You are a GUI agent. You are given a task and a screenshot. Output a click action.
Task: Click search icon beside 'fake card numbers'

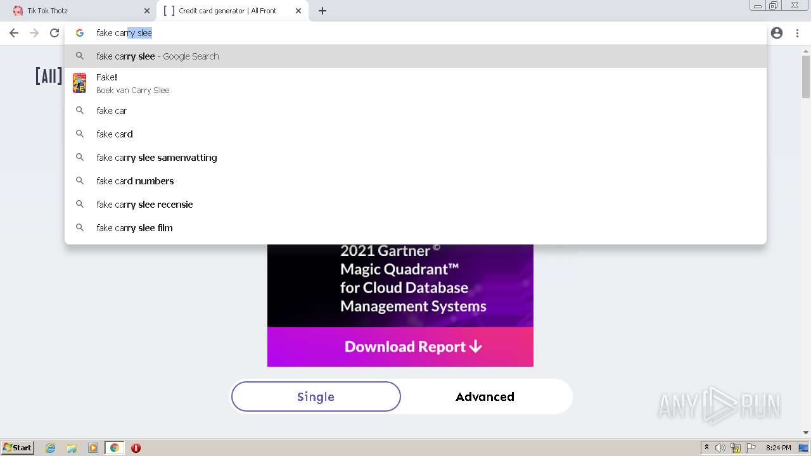click(80, 180)
